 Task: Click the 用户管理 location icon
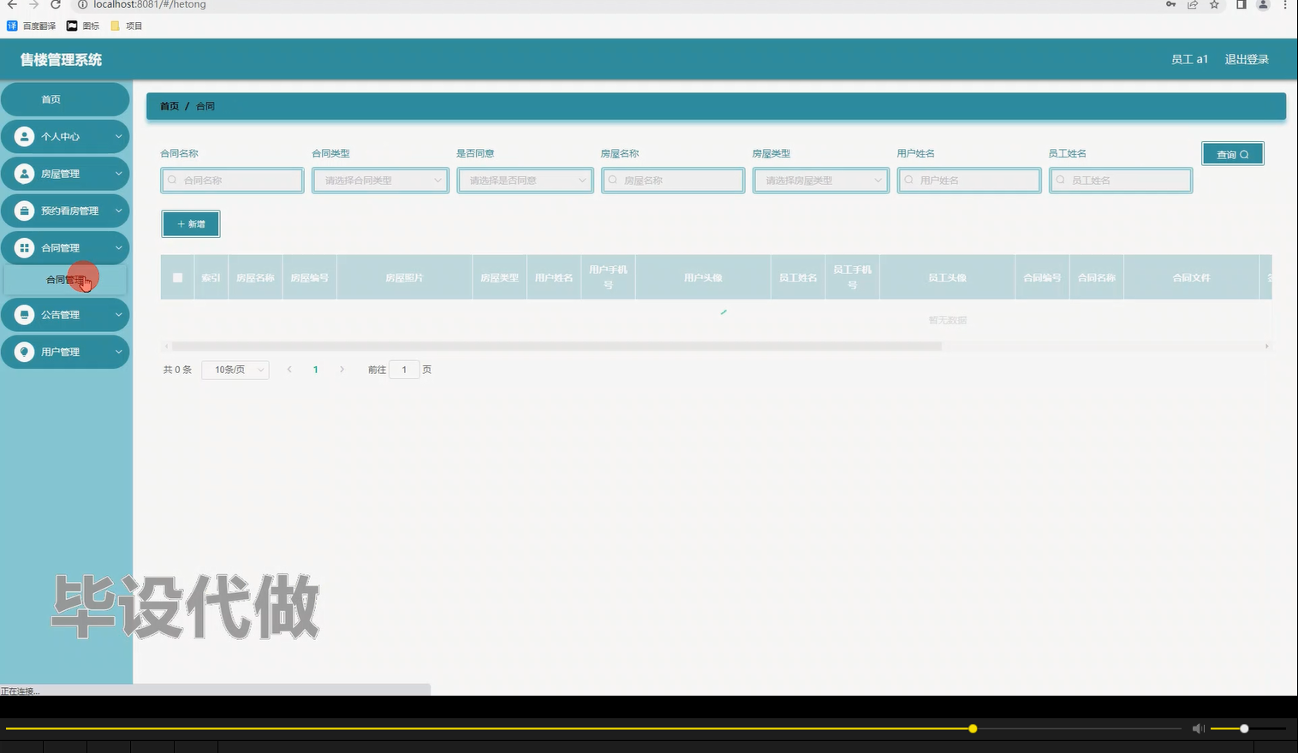click(x=25, y=352)
